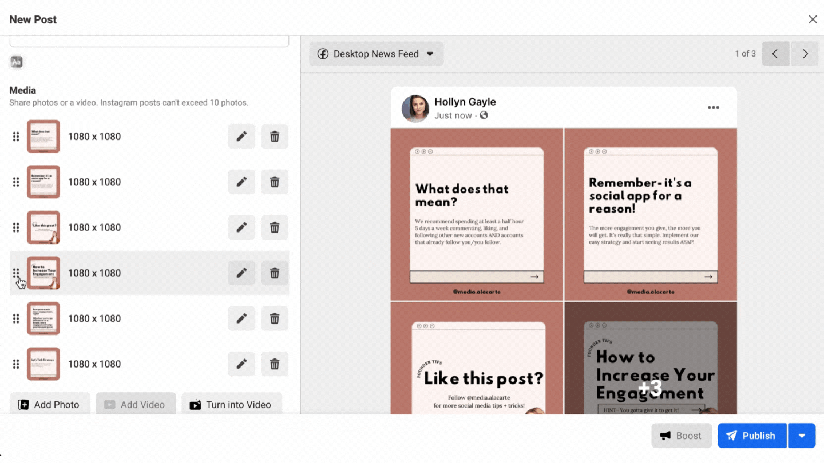Click drag handle of 'Everyone wants more engagement' row
Viewport: 824px width, 463px height.
click(16, 318)
